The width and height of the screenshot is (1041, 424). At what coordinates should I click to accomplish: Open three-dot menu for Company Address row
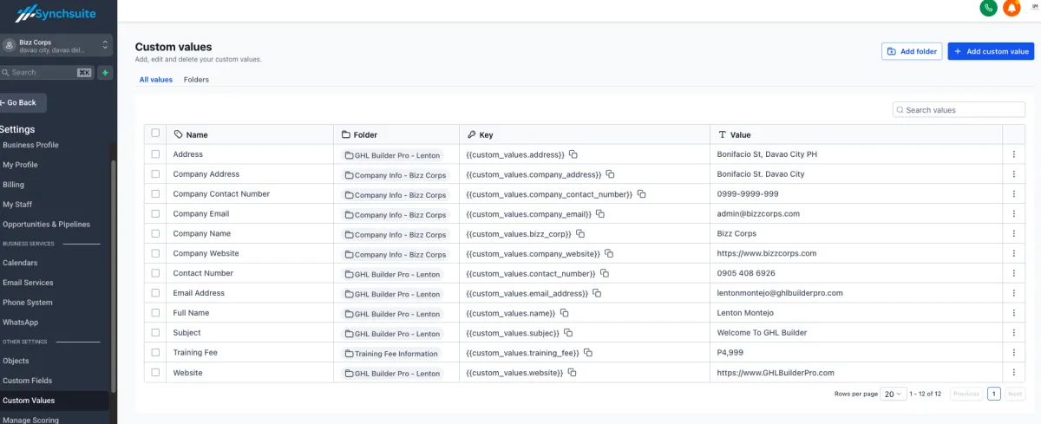1013,174
